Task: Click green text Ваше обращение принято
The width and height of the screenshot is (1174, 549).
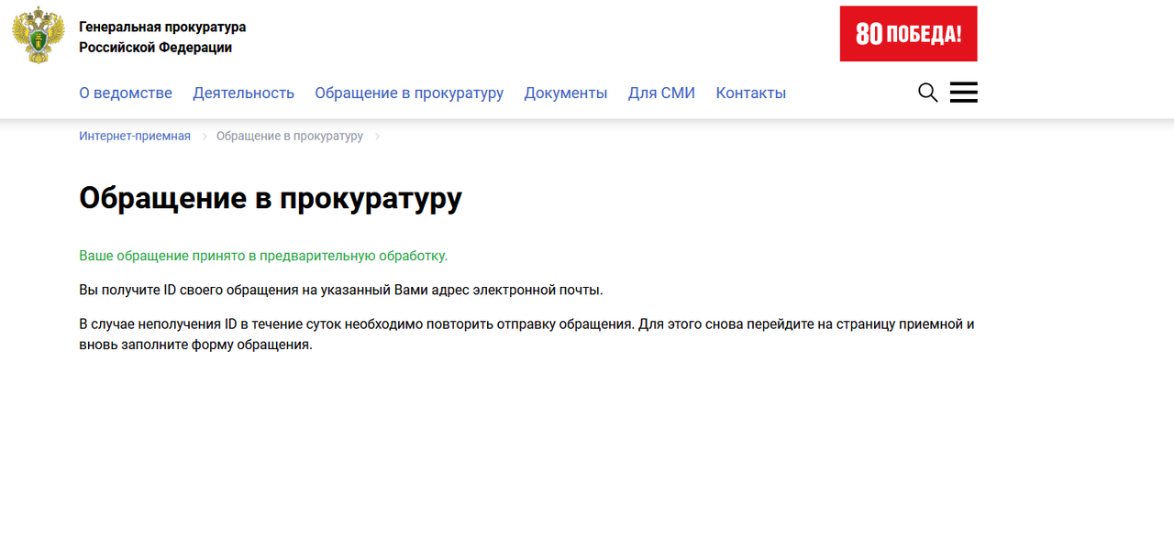Action: pyautogui.click(x=263, y=256)
